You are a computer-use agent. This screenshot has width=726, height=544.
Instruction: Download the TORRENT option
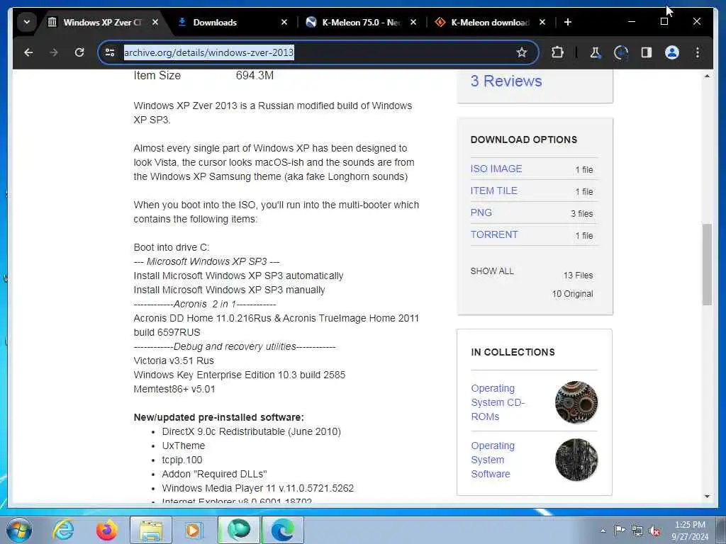[494, 234]
